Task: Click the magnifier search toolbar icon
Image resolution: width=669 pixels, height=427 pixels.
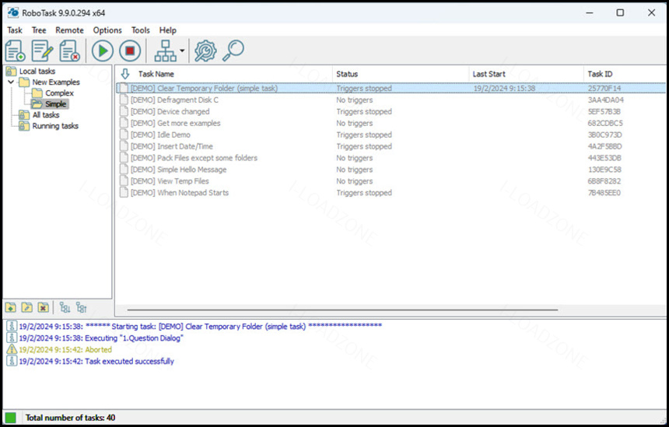Action: point(233,51)
